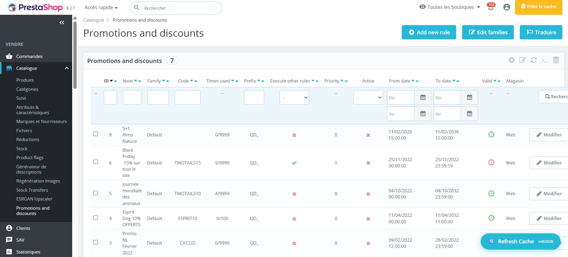The width and height of the screenshot is (568, 257).
Task: Open the Toutes les boutiques shop selector
Action: point(450,7)
